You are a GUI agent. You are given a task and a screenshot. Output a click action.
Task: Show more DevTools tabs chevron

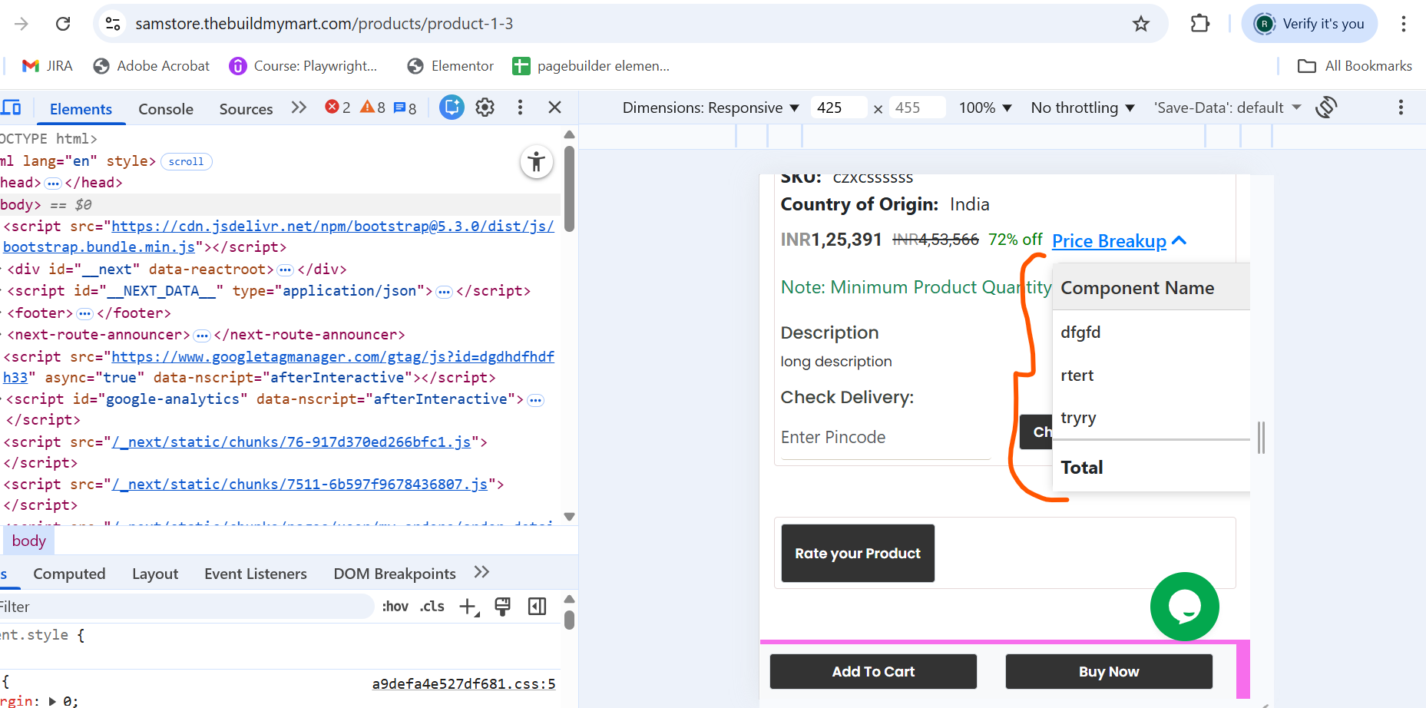299,108
